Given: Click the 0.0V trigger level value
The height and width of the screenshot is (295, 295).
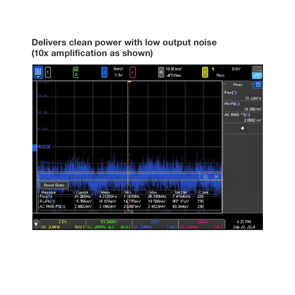Looking at the screenshot, I should coord(236,69).
